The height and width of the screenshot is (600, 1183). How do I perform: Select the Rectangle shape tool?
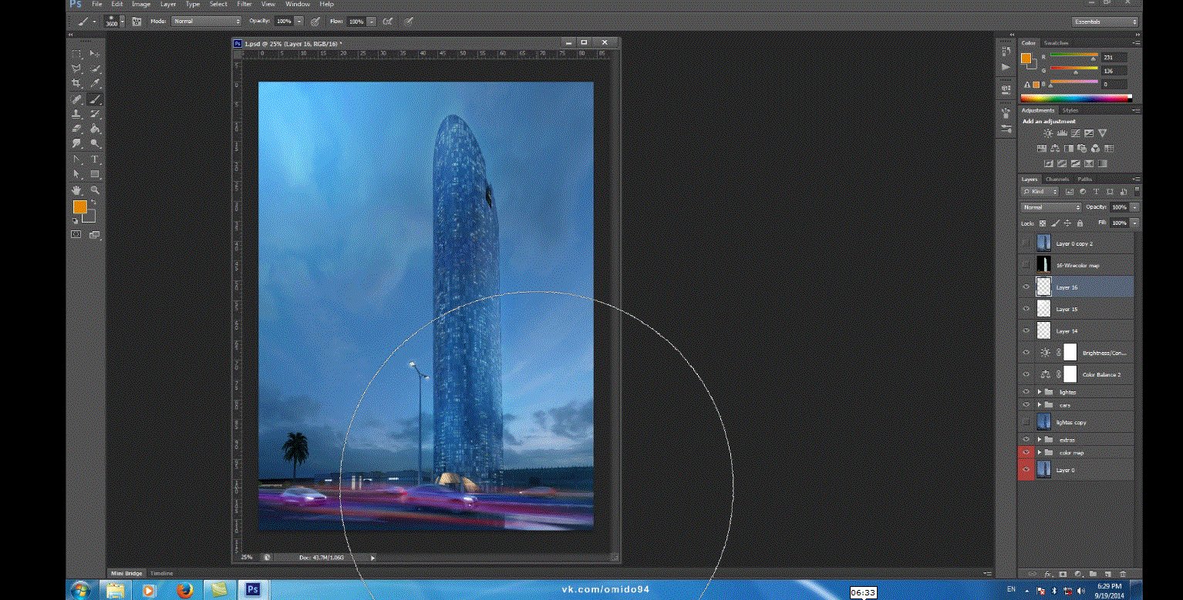pyautogui.click(x=95, y=174)
